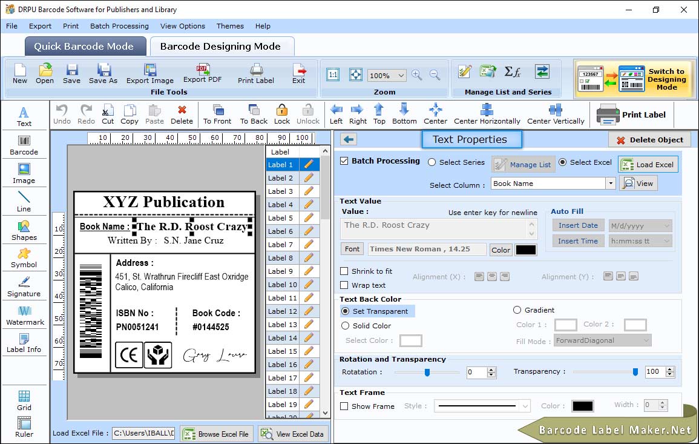
Task: Increase the frame Width stepper
Action: [x=663, y=403]
